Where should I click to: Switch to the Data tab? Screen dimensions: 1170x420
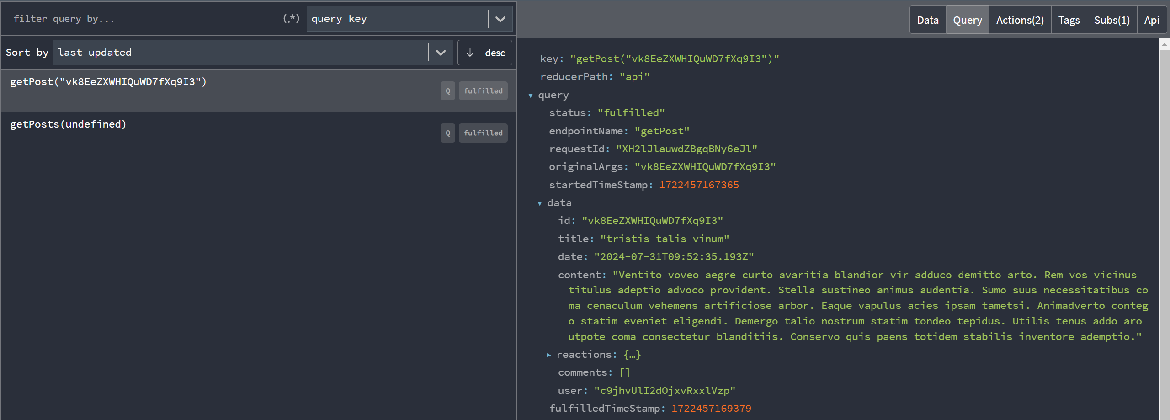(927, 20)
